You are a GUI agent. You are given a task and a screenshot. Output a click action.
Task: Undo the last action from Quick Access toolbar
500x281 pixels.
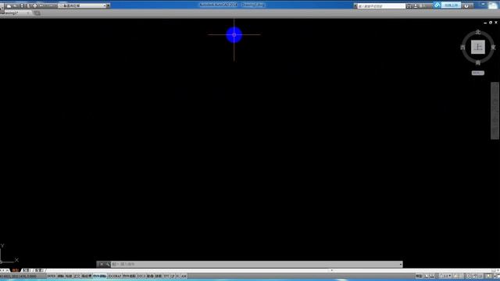click(41, 5)
